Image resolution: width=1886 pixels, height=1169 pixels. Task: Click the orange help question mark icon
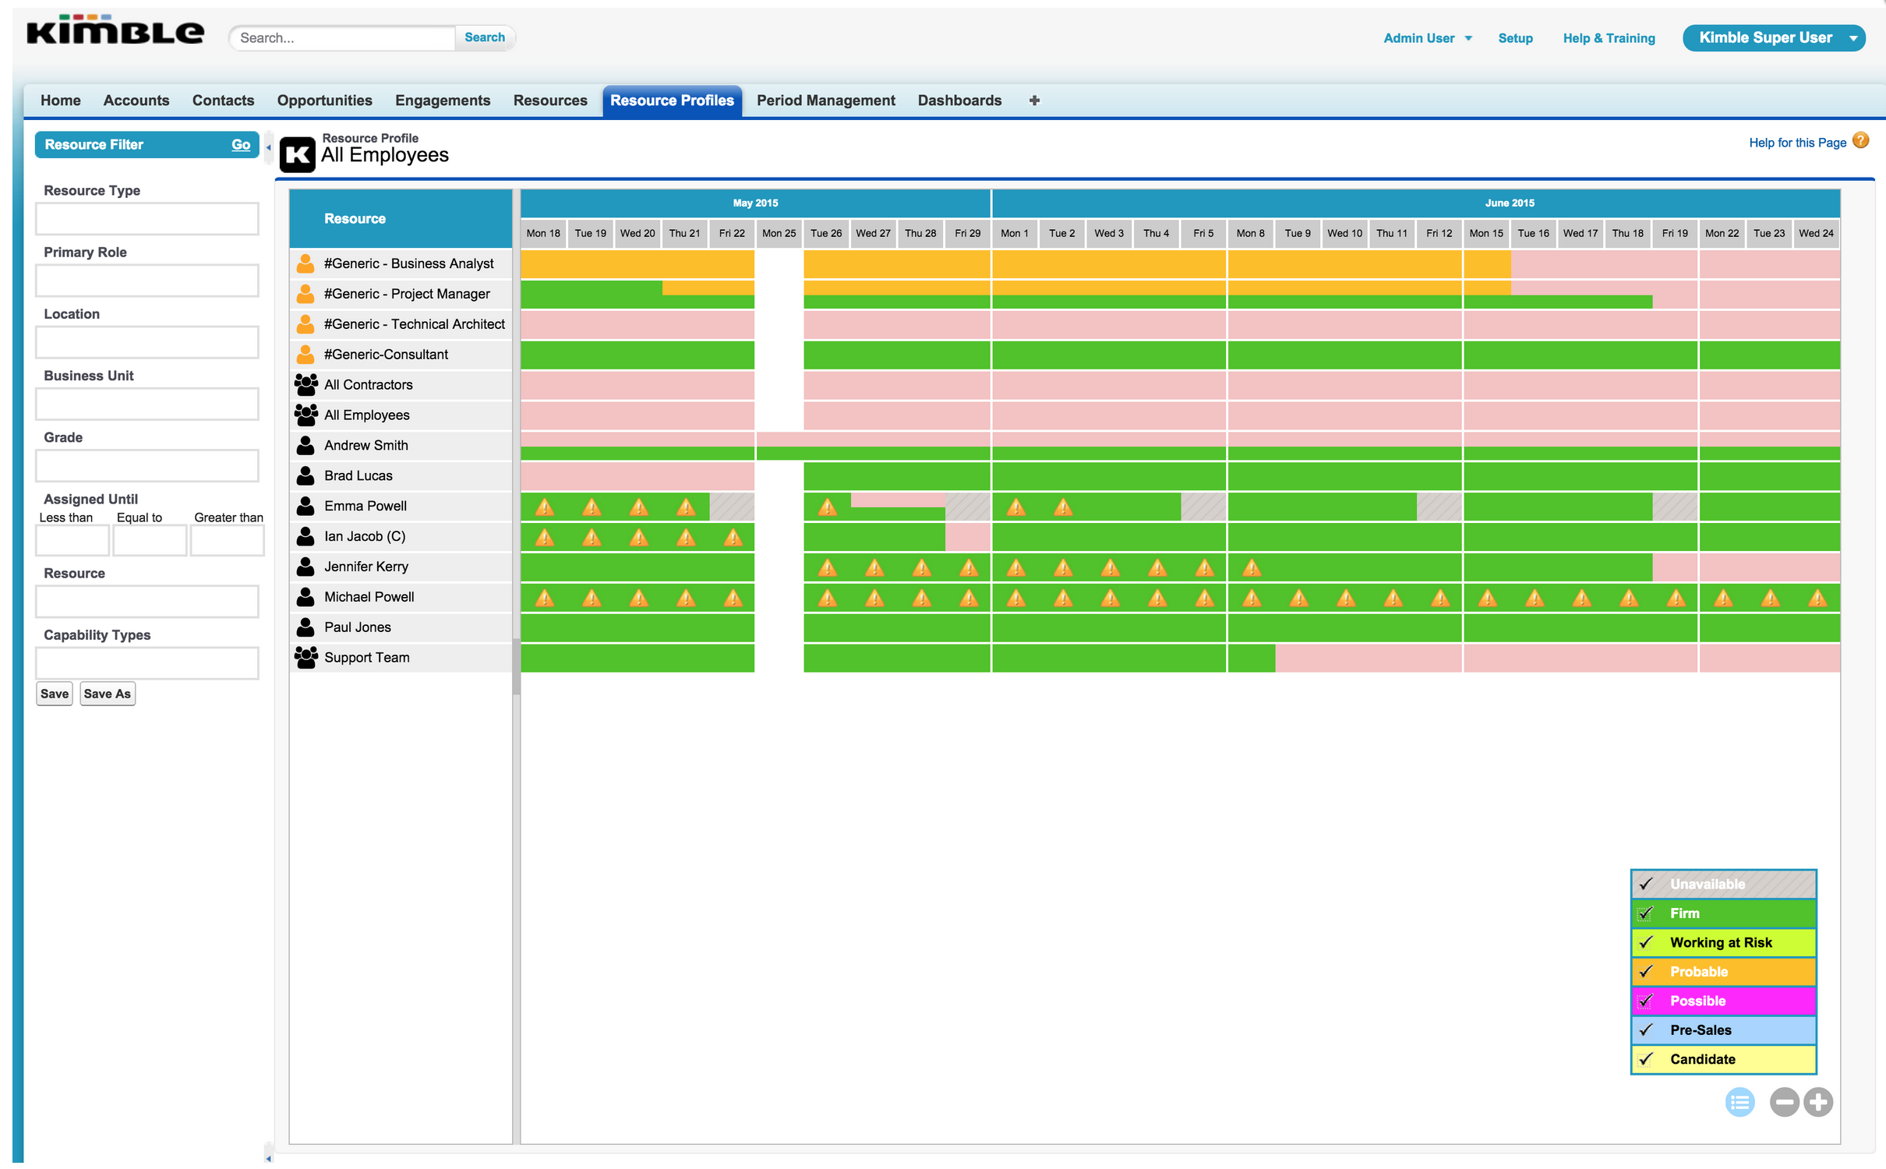tap(1861, 141)
